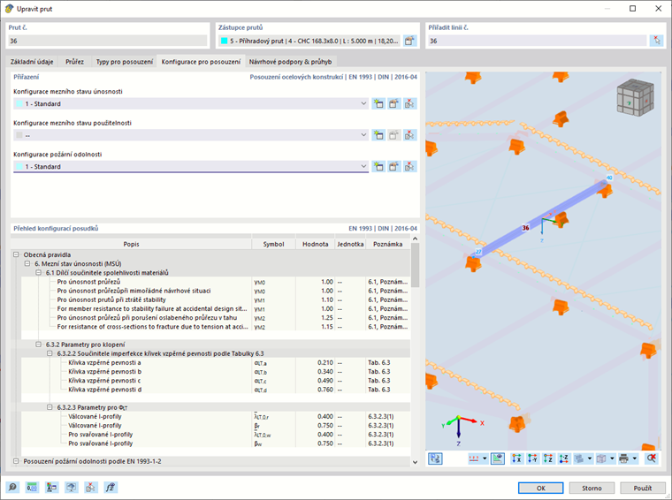Click the navigation cube in viewport
Image resolution: width=672 pixels, height=500 pixels.
click(636, 99)
